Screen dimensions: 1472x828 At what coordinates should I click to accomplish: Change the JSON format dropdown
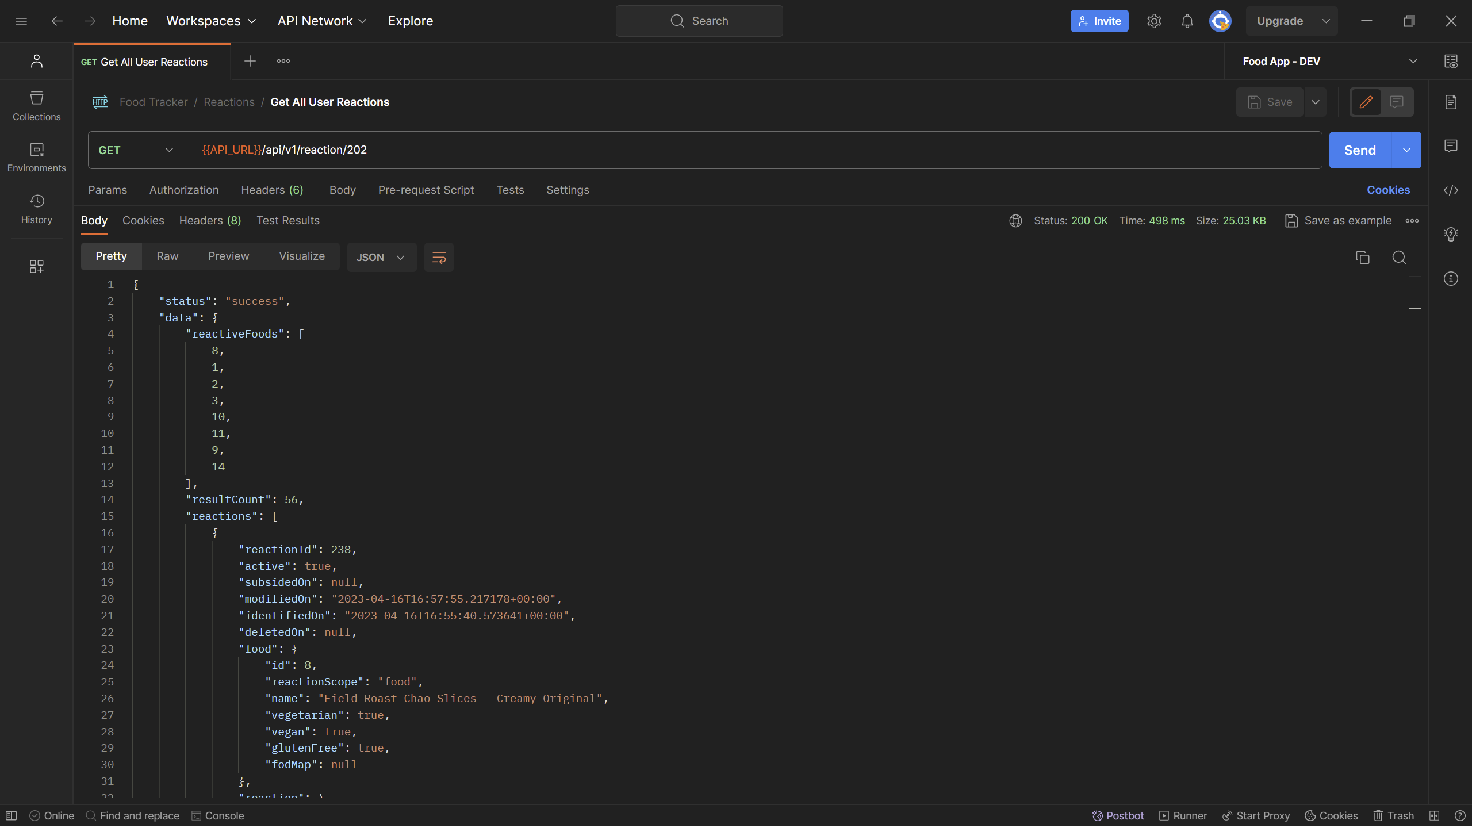[x=381, y=257]
